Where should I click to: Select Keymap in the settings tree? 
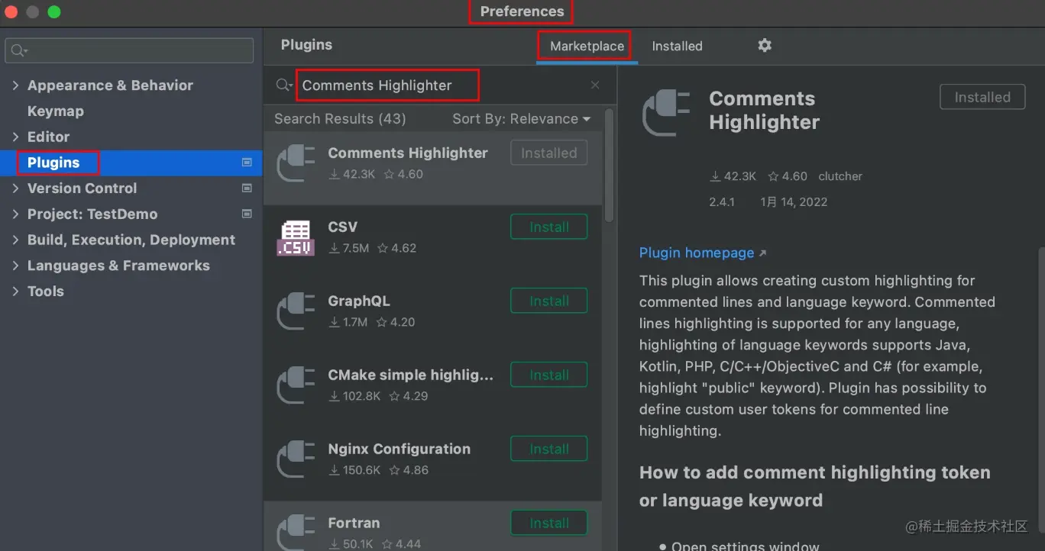pos(56,111)
